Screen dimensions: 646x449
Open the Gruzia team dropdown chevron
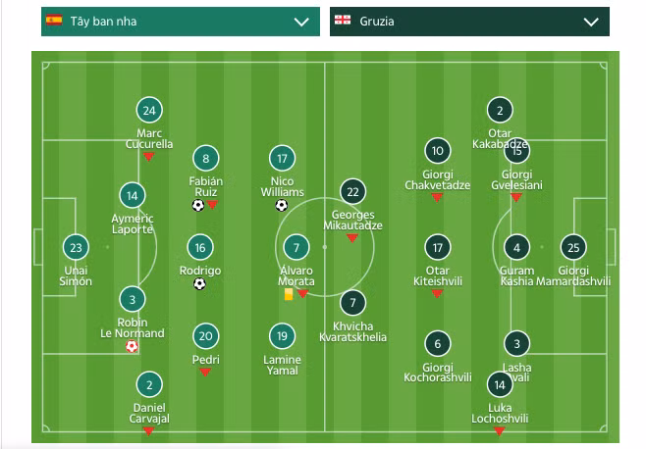[590, 22]
